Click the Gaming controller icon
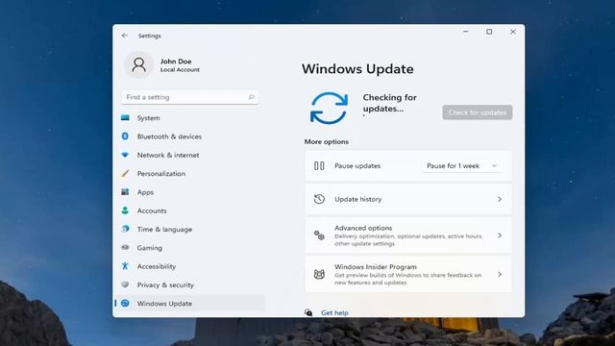Screen dimensions: 615x346 pos(125,248)
